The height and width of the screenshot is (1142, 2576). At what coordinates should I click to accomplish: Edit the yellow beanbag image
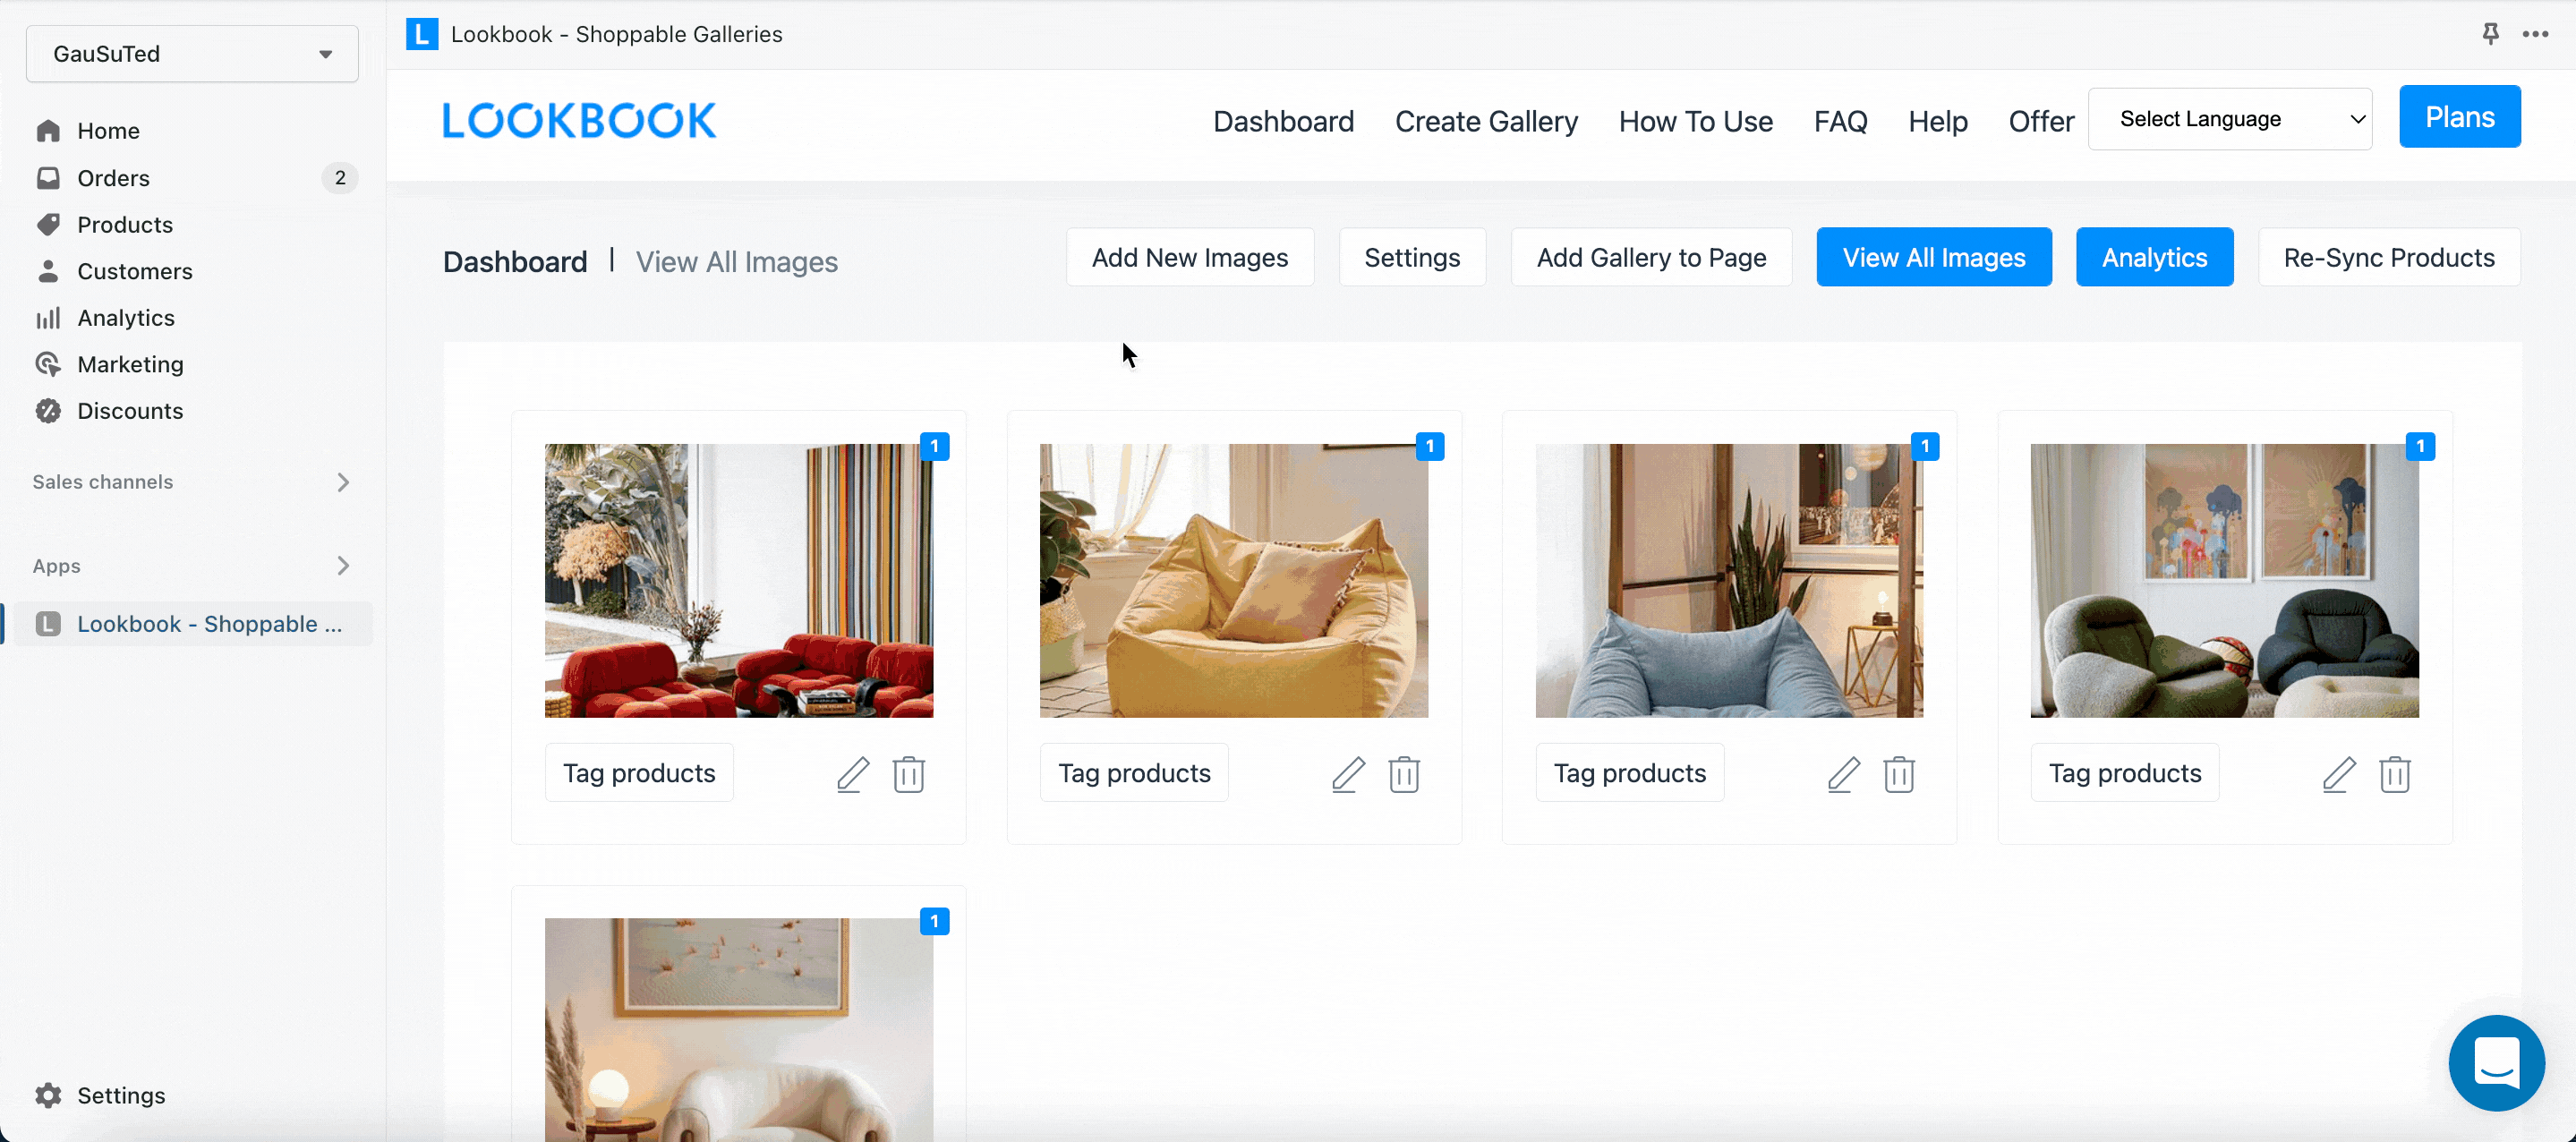[1348, 774]
